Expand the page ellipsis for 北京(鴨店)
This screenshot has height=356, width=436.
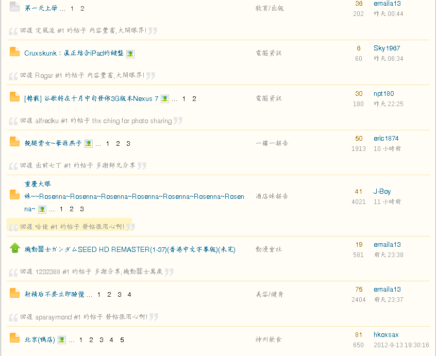tap(71, 340)
